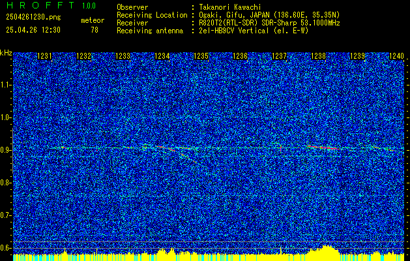
Task: Click the 0.7 kHz axis label
Action: [x=5, y=215]
